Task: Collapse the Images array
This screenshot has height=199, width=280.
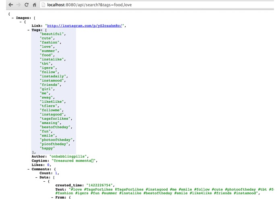Action: pos(12,18)
